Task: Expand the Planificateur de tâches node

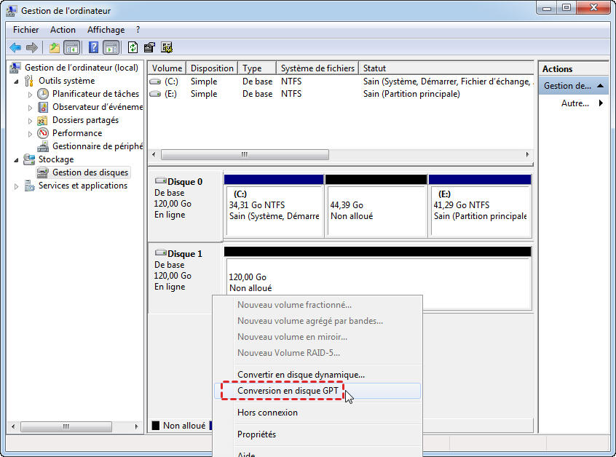Action: click(30, 95)
